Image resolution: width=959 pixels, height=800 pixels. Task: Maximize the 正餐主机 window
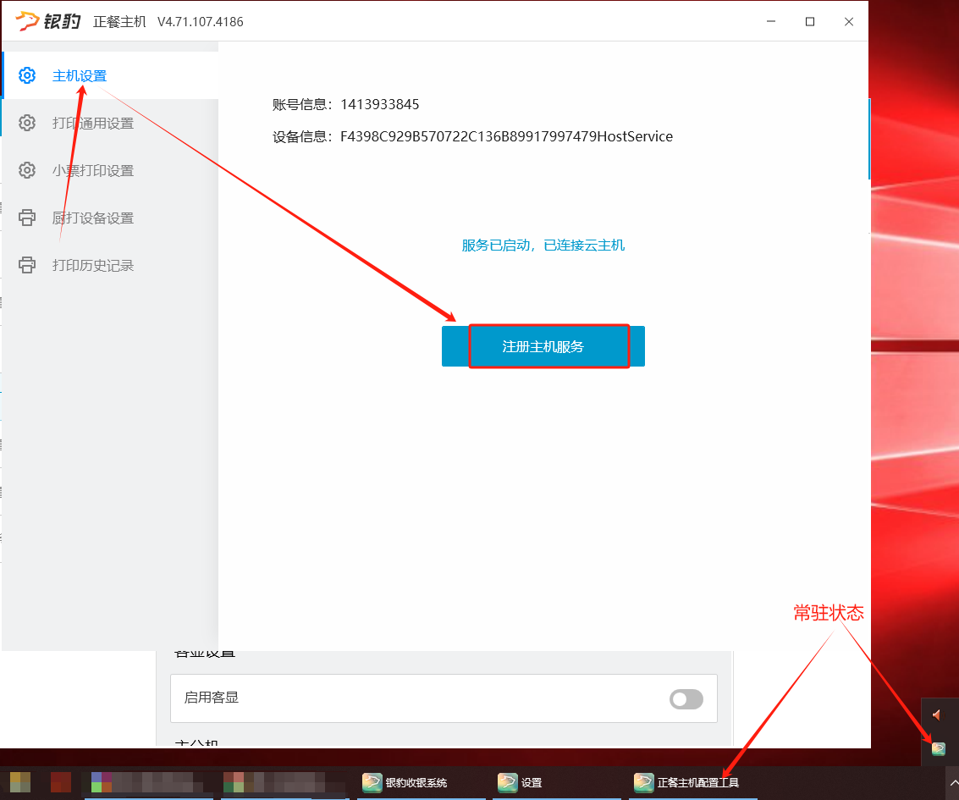pos(810,21)
